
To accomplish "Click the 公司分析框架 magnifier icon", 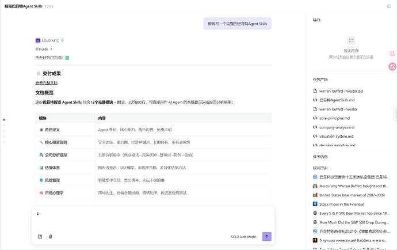I will [41, 155].
